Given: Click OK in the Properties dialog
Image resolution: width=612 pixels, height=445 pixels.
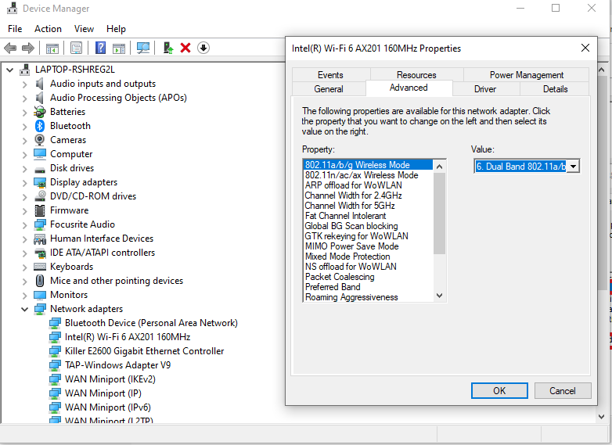Looking at the screenshot, I should coord(499,391).
